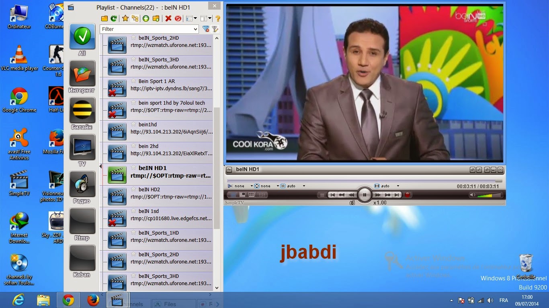Fast forward with double-right arrow button

tap(378, 195)
